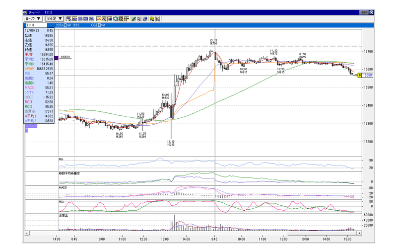Toggle the MSI indicator button
The image size is (397, 252).
coord(85,19)
